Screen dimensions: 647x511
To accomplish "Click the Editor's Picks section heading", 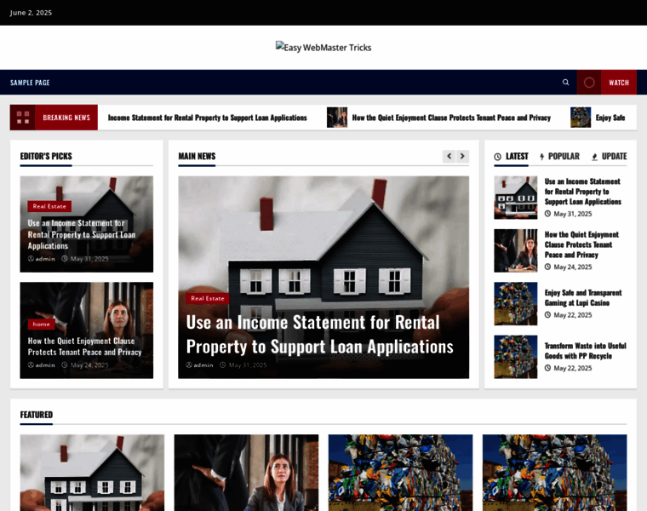I will (46, 156).
